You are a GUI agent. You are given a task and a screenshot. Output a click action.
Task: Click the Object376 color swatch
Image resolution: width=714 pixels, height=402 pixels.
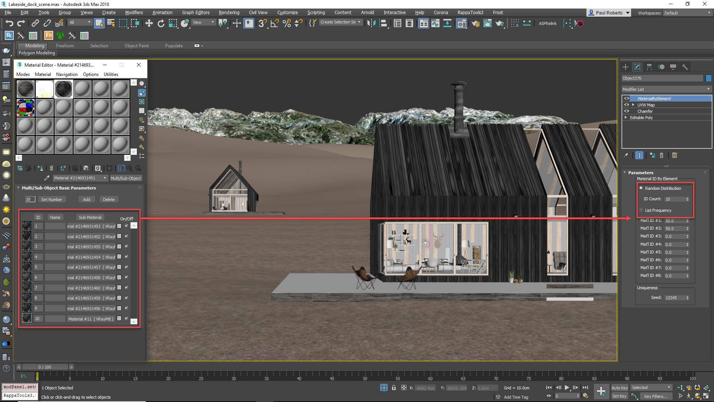tap(708, 78)
